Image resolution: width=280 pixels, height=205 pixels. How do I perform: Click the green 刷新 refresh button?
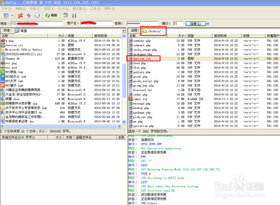pyautogui.click(x=52, y=16)
